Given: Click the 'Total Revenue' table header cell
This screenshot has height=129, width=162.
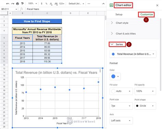Looking at the screenshot, I should click(47, 38).
